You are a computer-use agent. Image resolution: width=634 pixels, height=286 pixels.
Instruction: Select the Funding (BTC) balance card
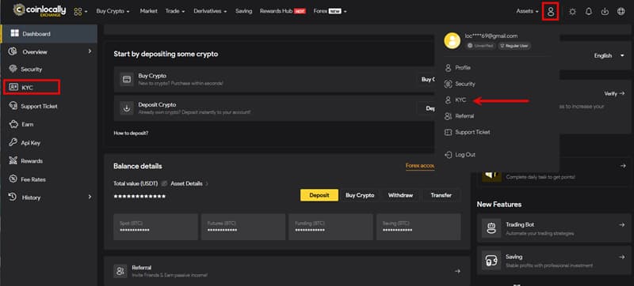(330, 227)
